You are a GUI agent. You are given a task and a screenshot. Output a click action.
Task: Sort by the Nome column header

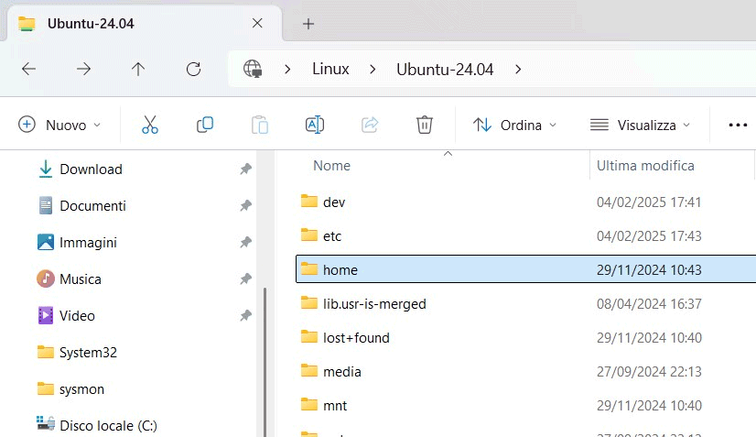331,166
